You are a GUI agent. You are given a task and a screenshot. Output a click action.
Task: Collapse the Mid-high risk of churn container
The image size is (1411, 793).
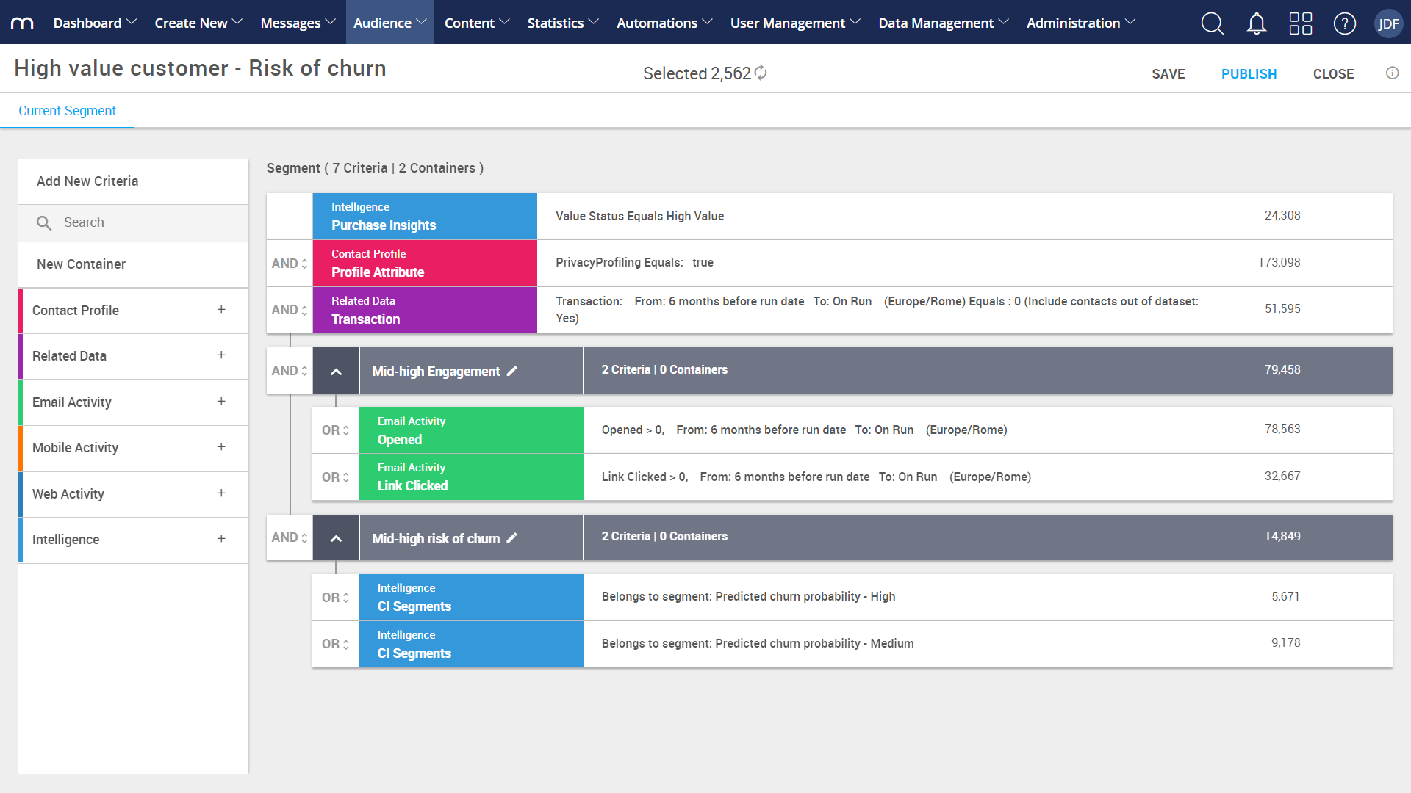coord(336,537)
